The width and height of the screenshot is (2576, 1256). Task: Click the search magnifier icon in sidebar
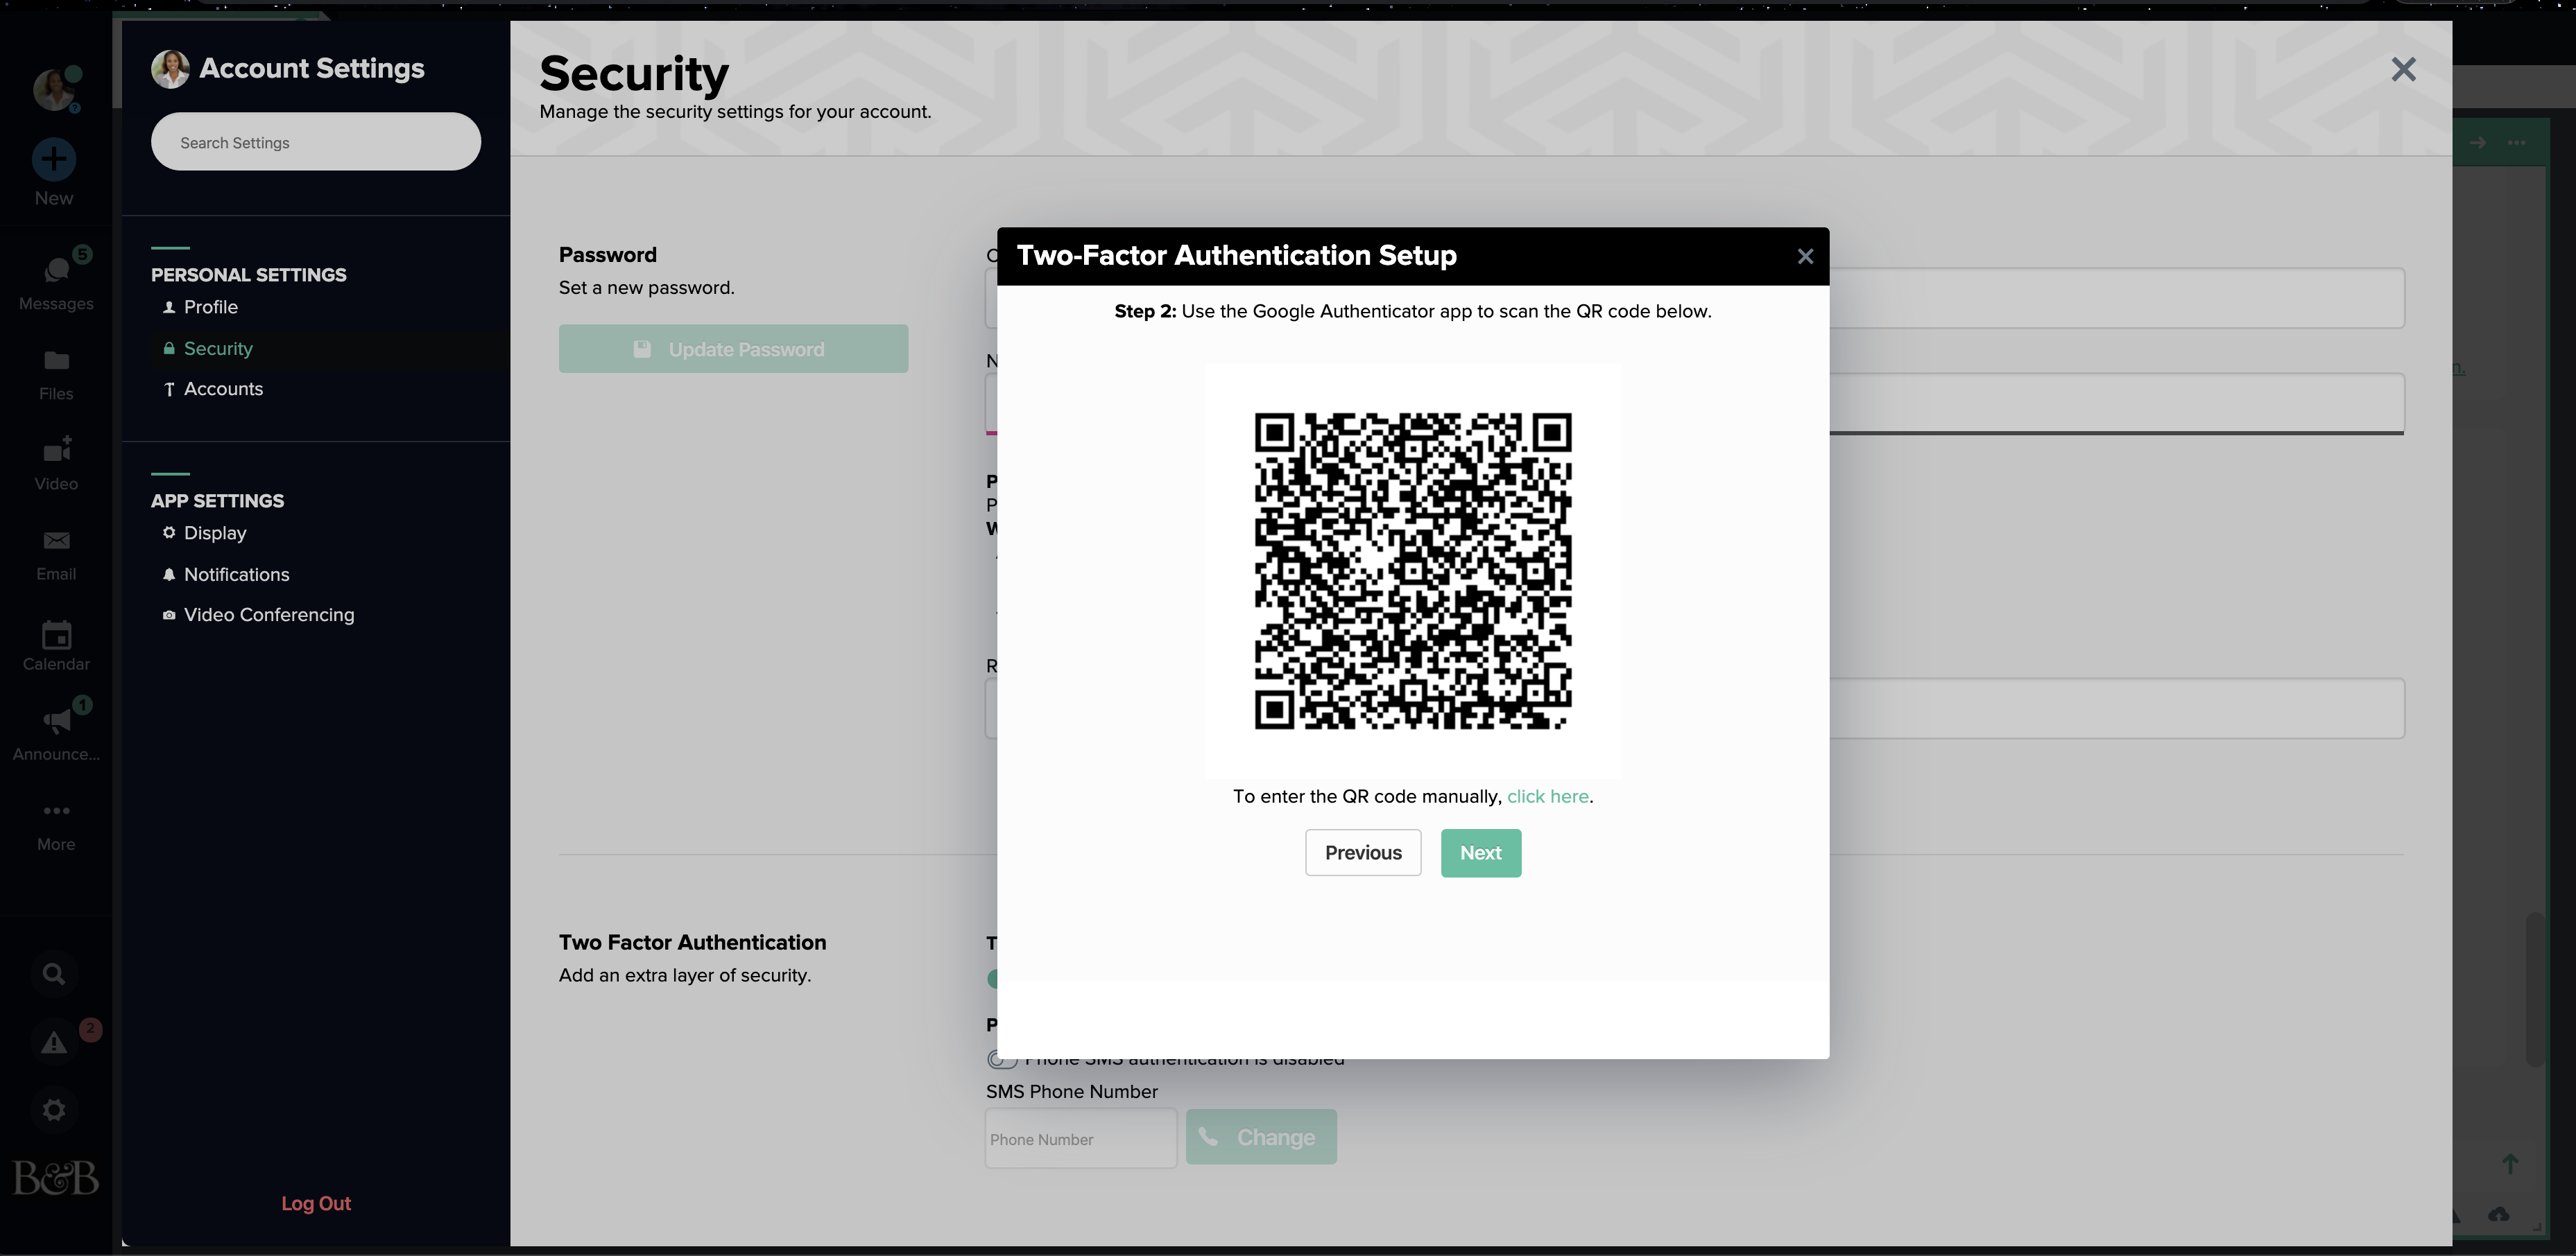54,974
